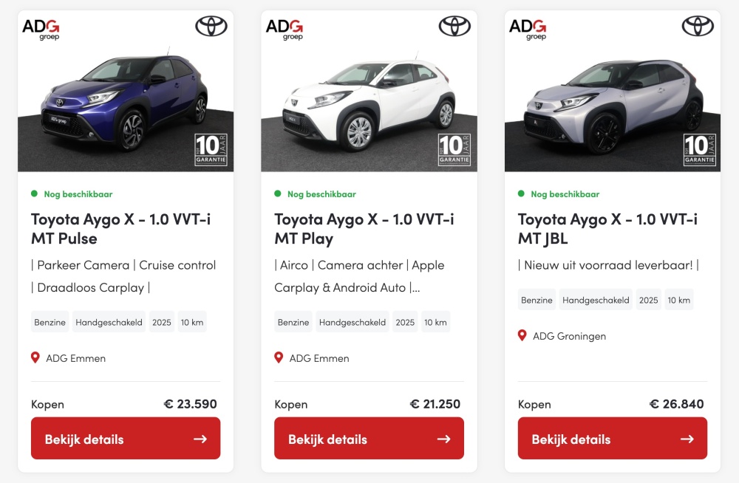
Task: Click the location pin next to ADG Groningen
Action: 522,335
